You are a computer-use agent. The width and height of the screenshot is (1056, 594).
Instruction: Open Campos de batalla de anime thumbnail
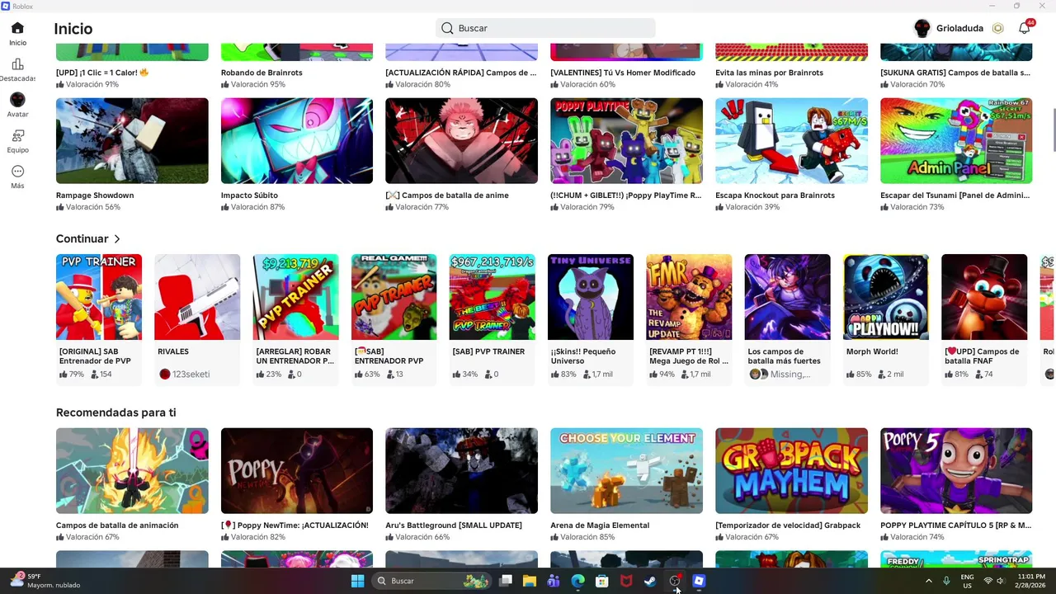click(461, 141)
